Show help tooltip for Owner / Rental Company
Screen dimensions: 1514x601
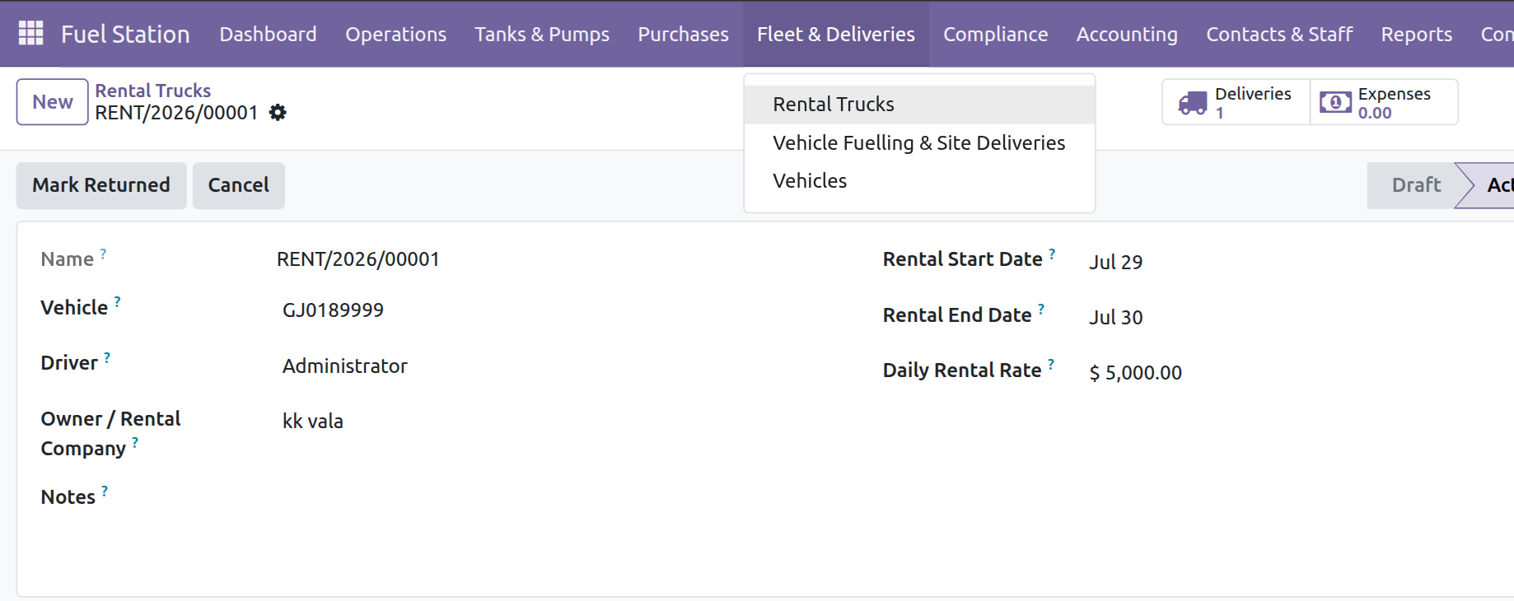(x=135, y=443)
